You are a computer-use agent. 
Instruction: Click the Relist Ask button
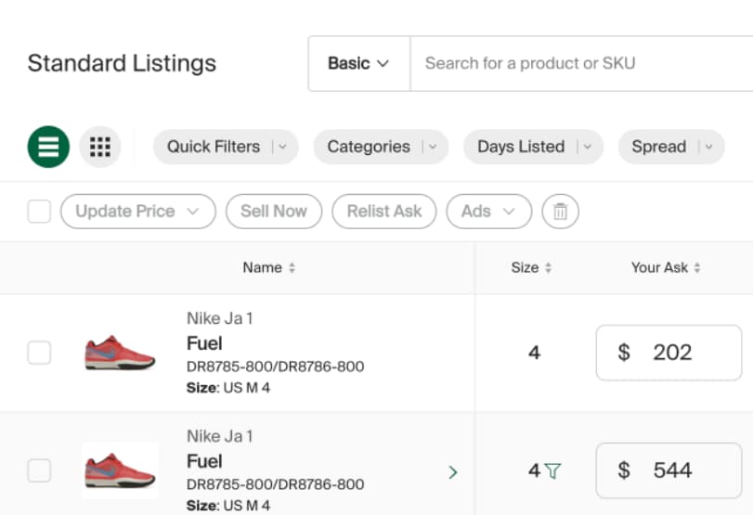pos(384,212)
